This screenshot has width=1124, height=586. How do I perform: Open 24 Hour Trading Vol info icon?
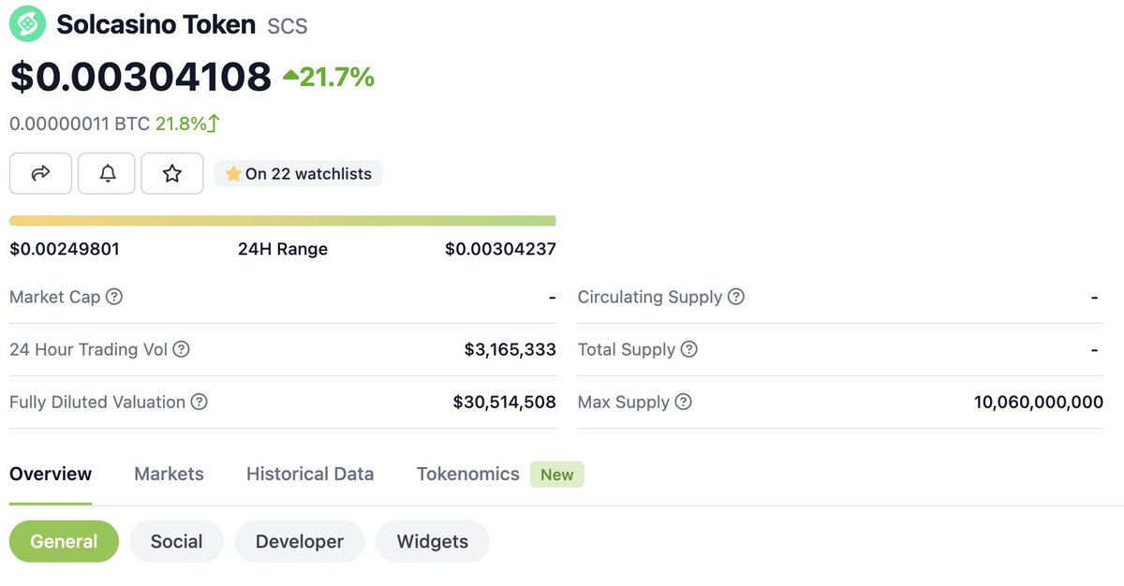point(182,349)
